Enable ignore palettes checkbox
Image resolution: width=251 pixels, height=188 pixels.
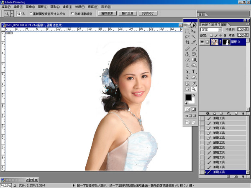click(72, 13)
